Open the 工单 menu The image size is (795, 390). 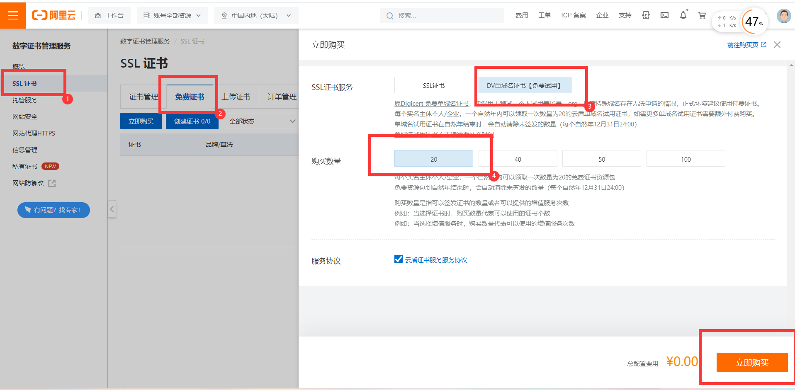545,15
